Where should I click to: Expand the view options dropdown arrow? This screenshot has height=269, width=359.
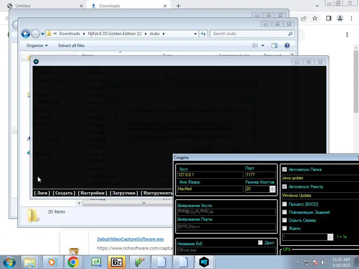(263, 46)
